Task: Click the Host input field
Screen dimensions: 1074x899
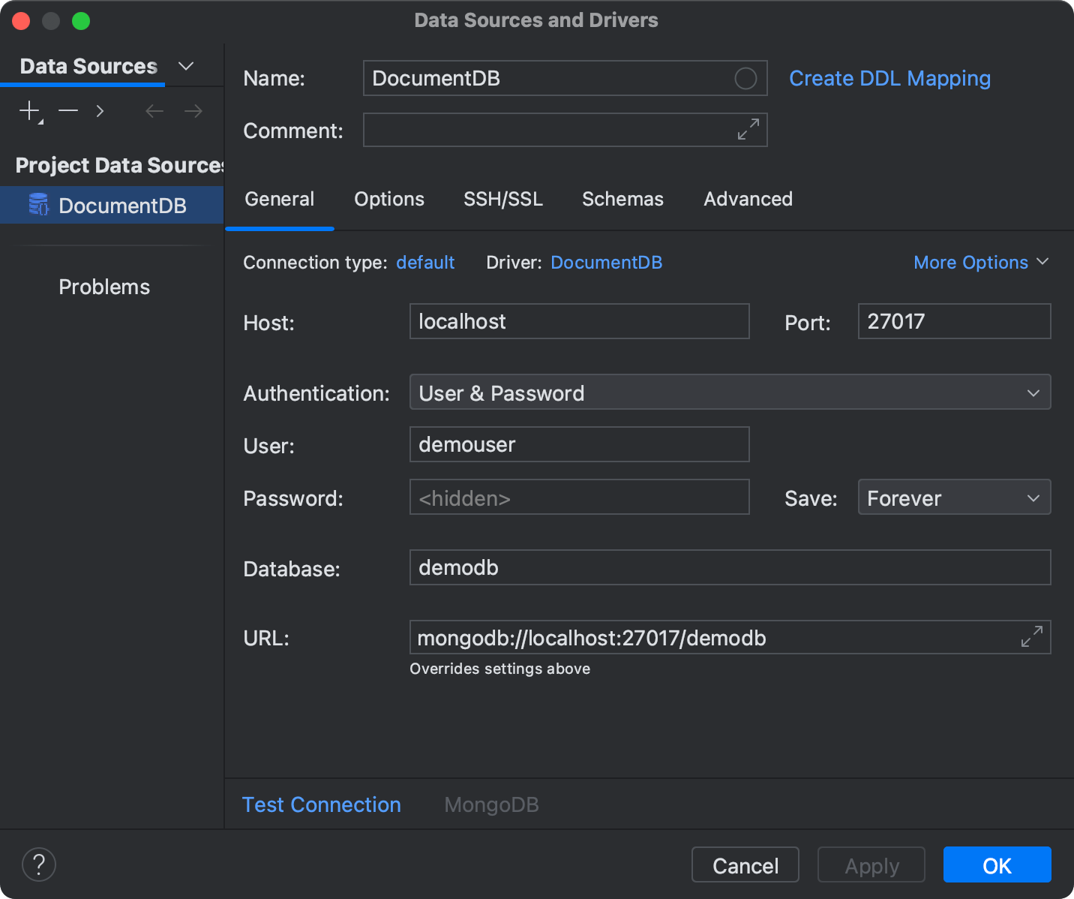Action: [579, 321]
